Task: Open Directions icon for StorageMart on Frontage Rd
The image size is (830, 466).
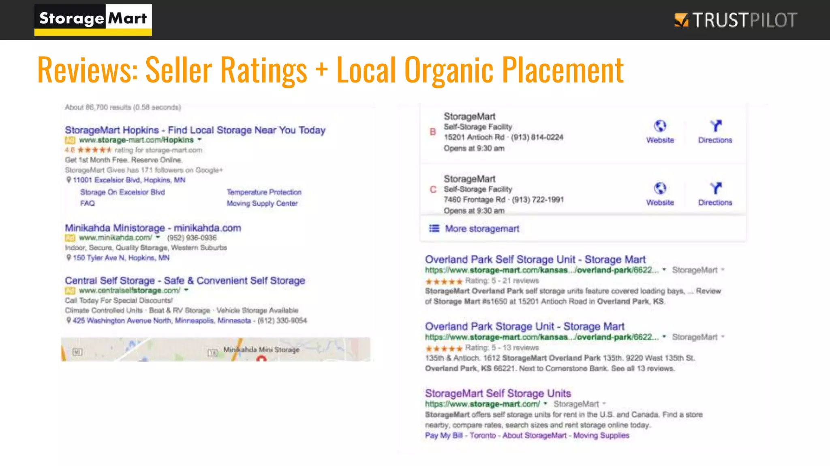Action: (x=715, y=188)
